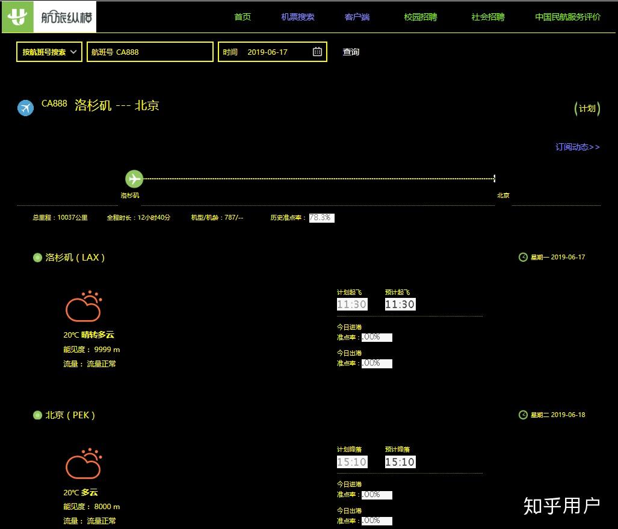
Task: Click the 78.3% historical punctuality value
Action: (x=321, y=218)
